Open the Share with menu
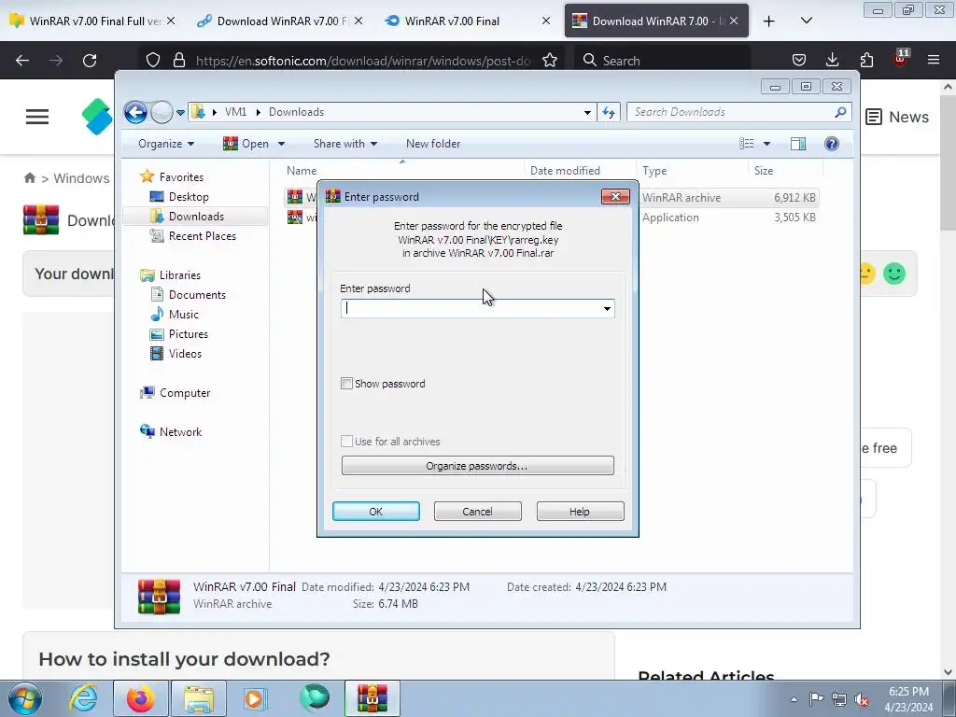This screenshot has height=717, width=956. pyautogui.click(x=345, y=144)
